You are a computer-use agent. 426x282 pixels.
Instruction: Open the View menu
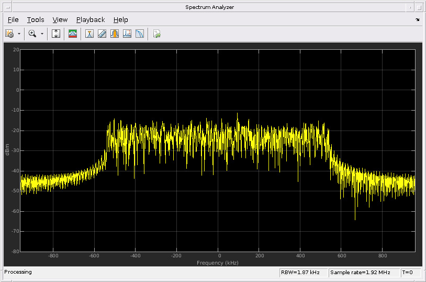[60, 19]
